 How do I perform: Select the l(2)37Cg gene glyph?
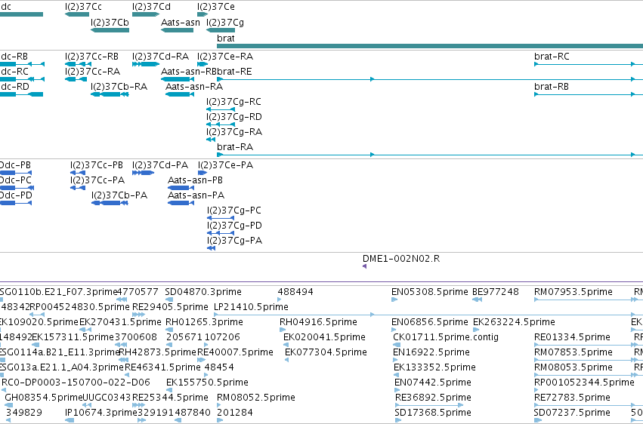pos(221,30)
